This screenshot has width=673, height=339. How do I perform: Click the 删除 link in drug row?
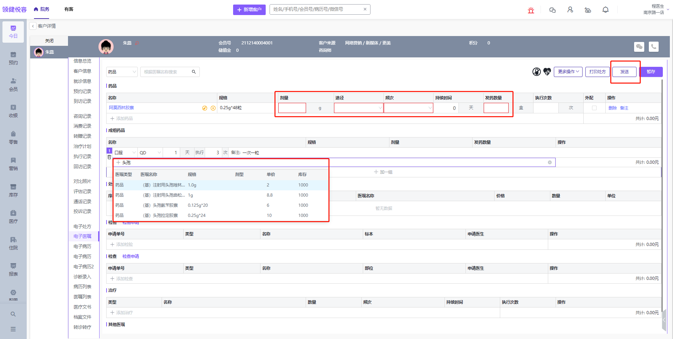(612, 108)
